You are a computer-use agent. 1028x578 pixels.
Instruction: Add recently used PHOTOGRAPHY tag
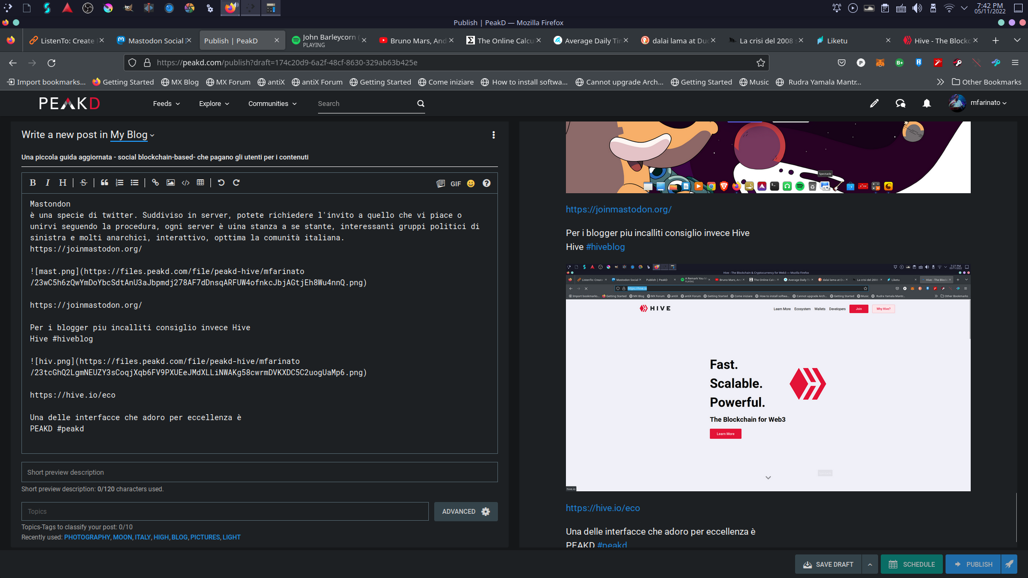pyautogui.click(x=87, y=537)
